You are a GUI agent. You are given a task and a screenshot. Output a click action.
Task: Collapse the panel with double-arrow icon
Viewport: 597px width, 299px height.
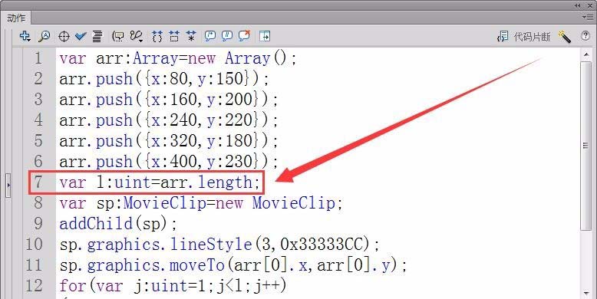[578, 5]
